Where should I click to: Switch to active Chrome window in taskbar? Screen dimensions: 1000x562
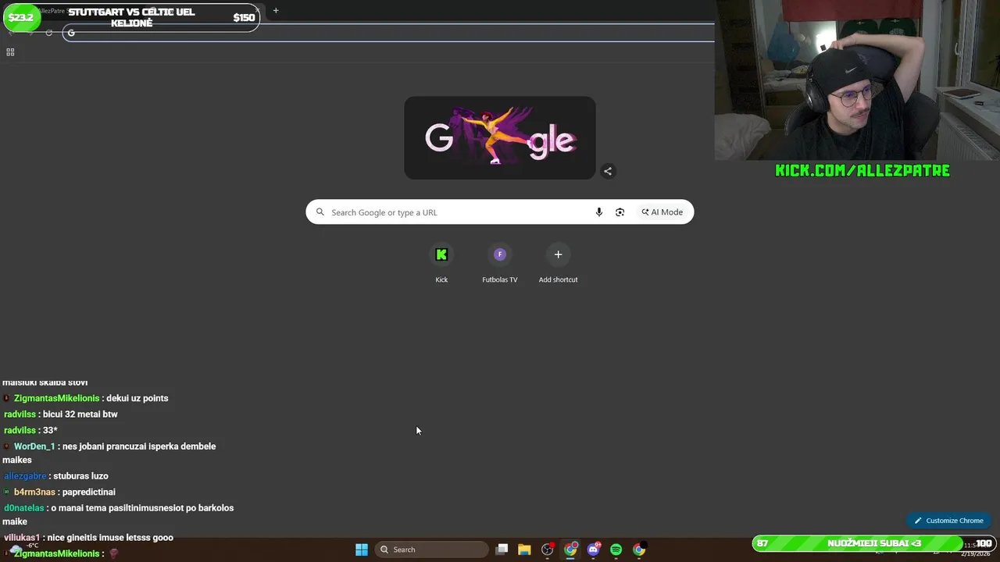pyautogui.click(x=571, y=550)
